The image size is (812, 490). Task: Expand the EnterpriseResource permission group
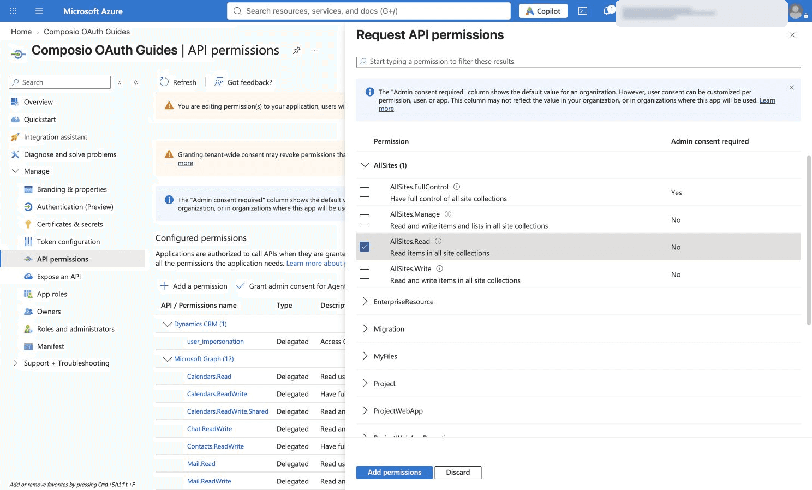[x=365, y=301]
